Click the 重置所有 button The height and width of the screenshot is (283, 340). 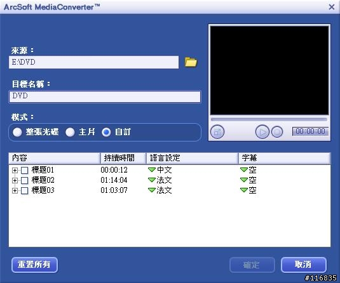click(34, 265)
